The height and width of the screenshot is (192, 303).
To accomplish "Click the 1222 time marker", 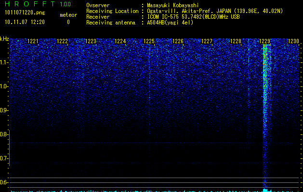I will tap(63, 41).
